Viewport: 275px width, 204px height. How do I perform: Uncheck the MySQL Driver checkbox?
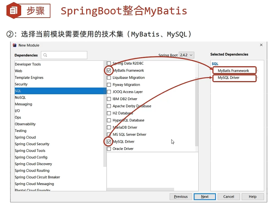pos(109,142)
